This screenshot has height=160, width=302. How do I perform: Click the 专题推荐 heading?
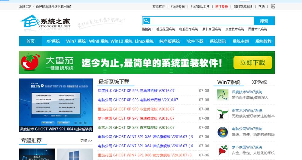pyautogui.click(x=31, y=140)
